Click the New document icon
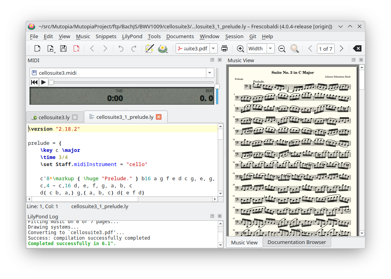This screenshot has height=279, width=391. [x=37, y=49]
